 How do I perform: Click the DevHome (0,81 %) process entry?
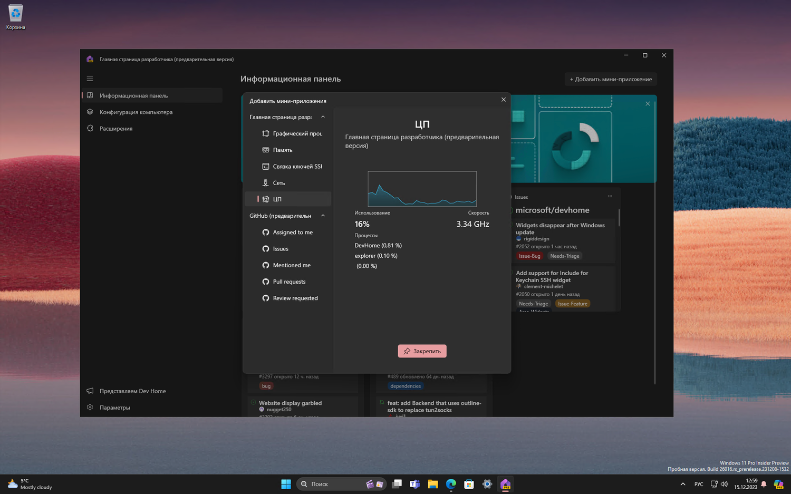click(x=378, y=245)
